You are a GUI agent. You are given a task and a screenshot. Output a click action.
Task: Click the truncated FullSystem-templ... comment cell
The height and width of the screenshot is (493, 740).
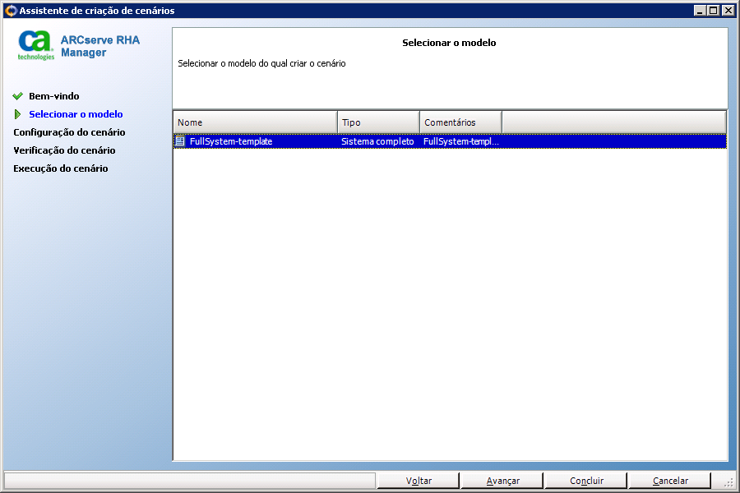461,141
